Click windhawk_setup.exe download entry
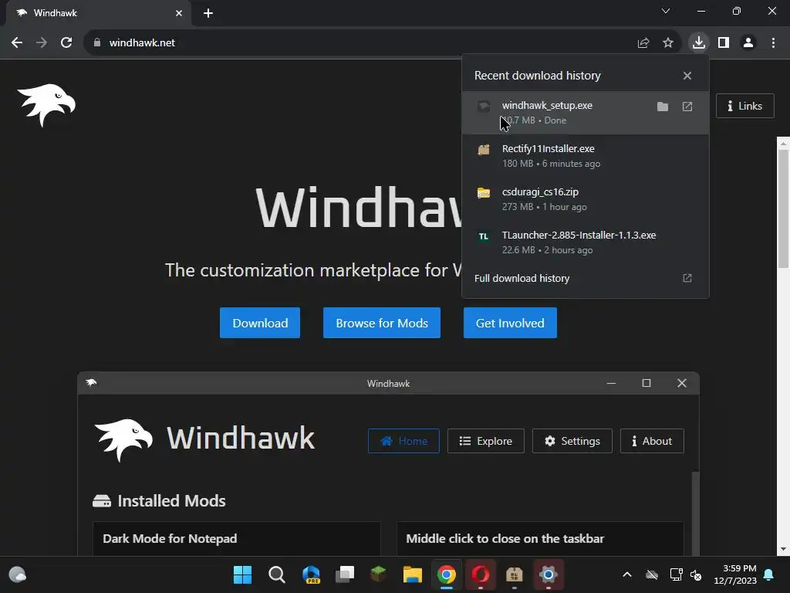The width and height of the screenshot is (790, 593). 585,113
